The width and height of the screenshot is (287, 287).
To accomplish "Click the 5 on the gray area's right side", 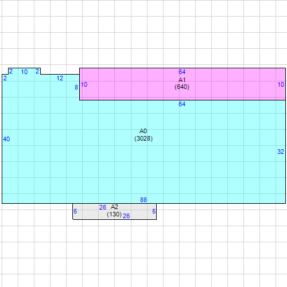I will 154,211.
